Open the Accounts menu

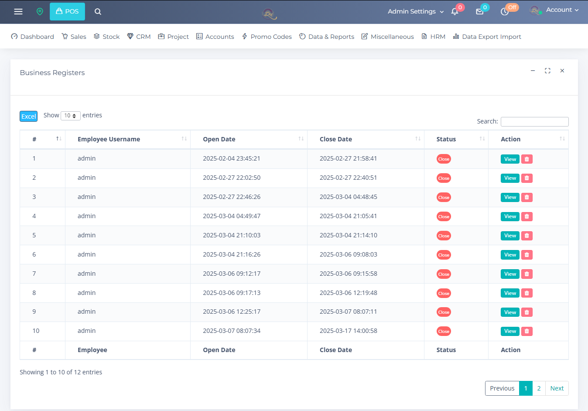pyautogui.click(x=215, y=37)
